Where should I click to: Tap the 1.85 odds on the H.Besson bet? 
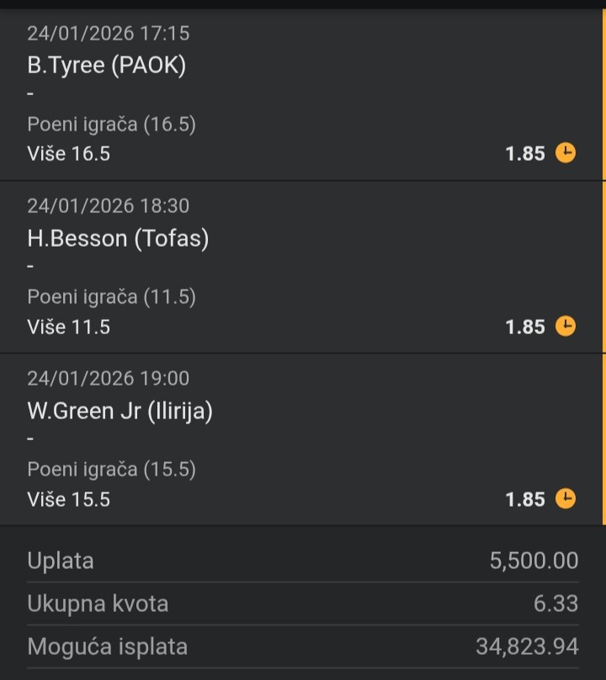pos(525,327)
